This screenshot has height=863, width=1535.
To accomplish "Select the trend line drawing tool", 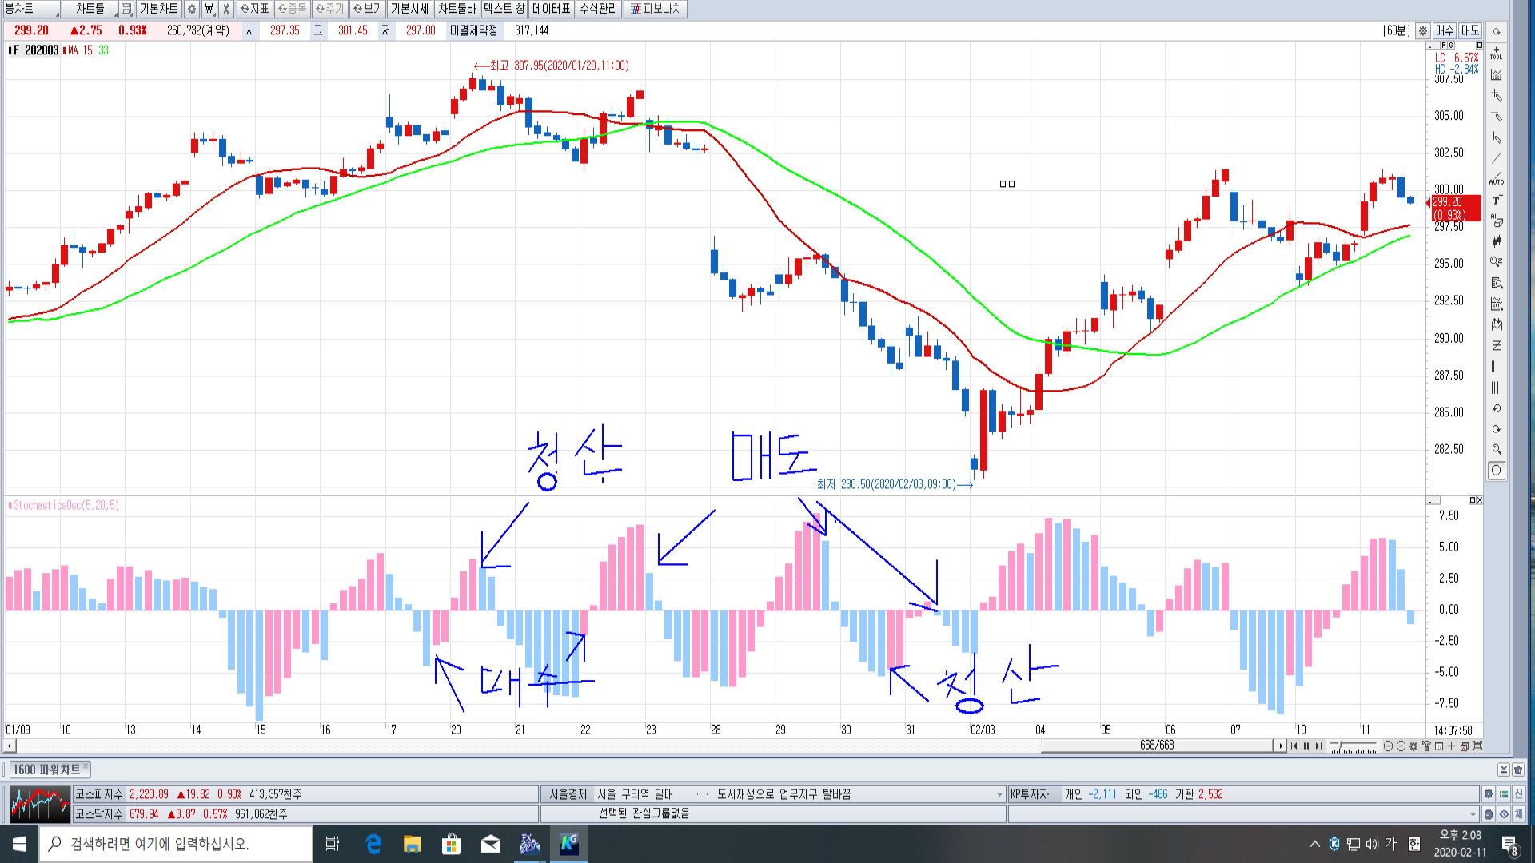I will [1496, 158].
